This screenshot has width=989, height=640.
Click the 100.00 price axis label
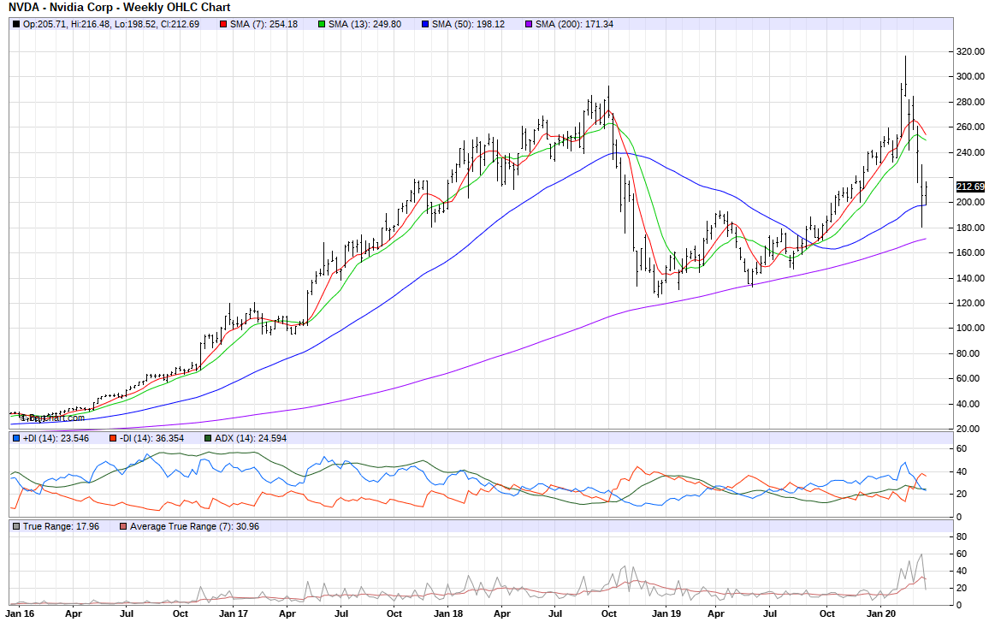(x=970, y=328)
